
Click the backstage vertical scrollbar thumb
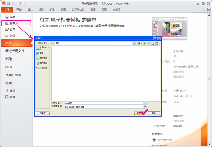click(x=209, y=79)
